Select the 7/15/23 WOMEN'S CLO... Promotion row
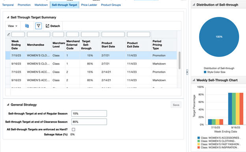The height and width of the screenshot is (152, 246). click(91, 55)
